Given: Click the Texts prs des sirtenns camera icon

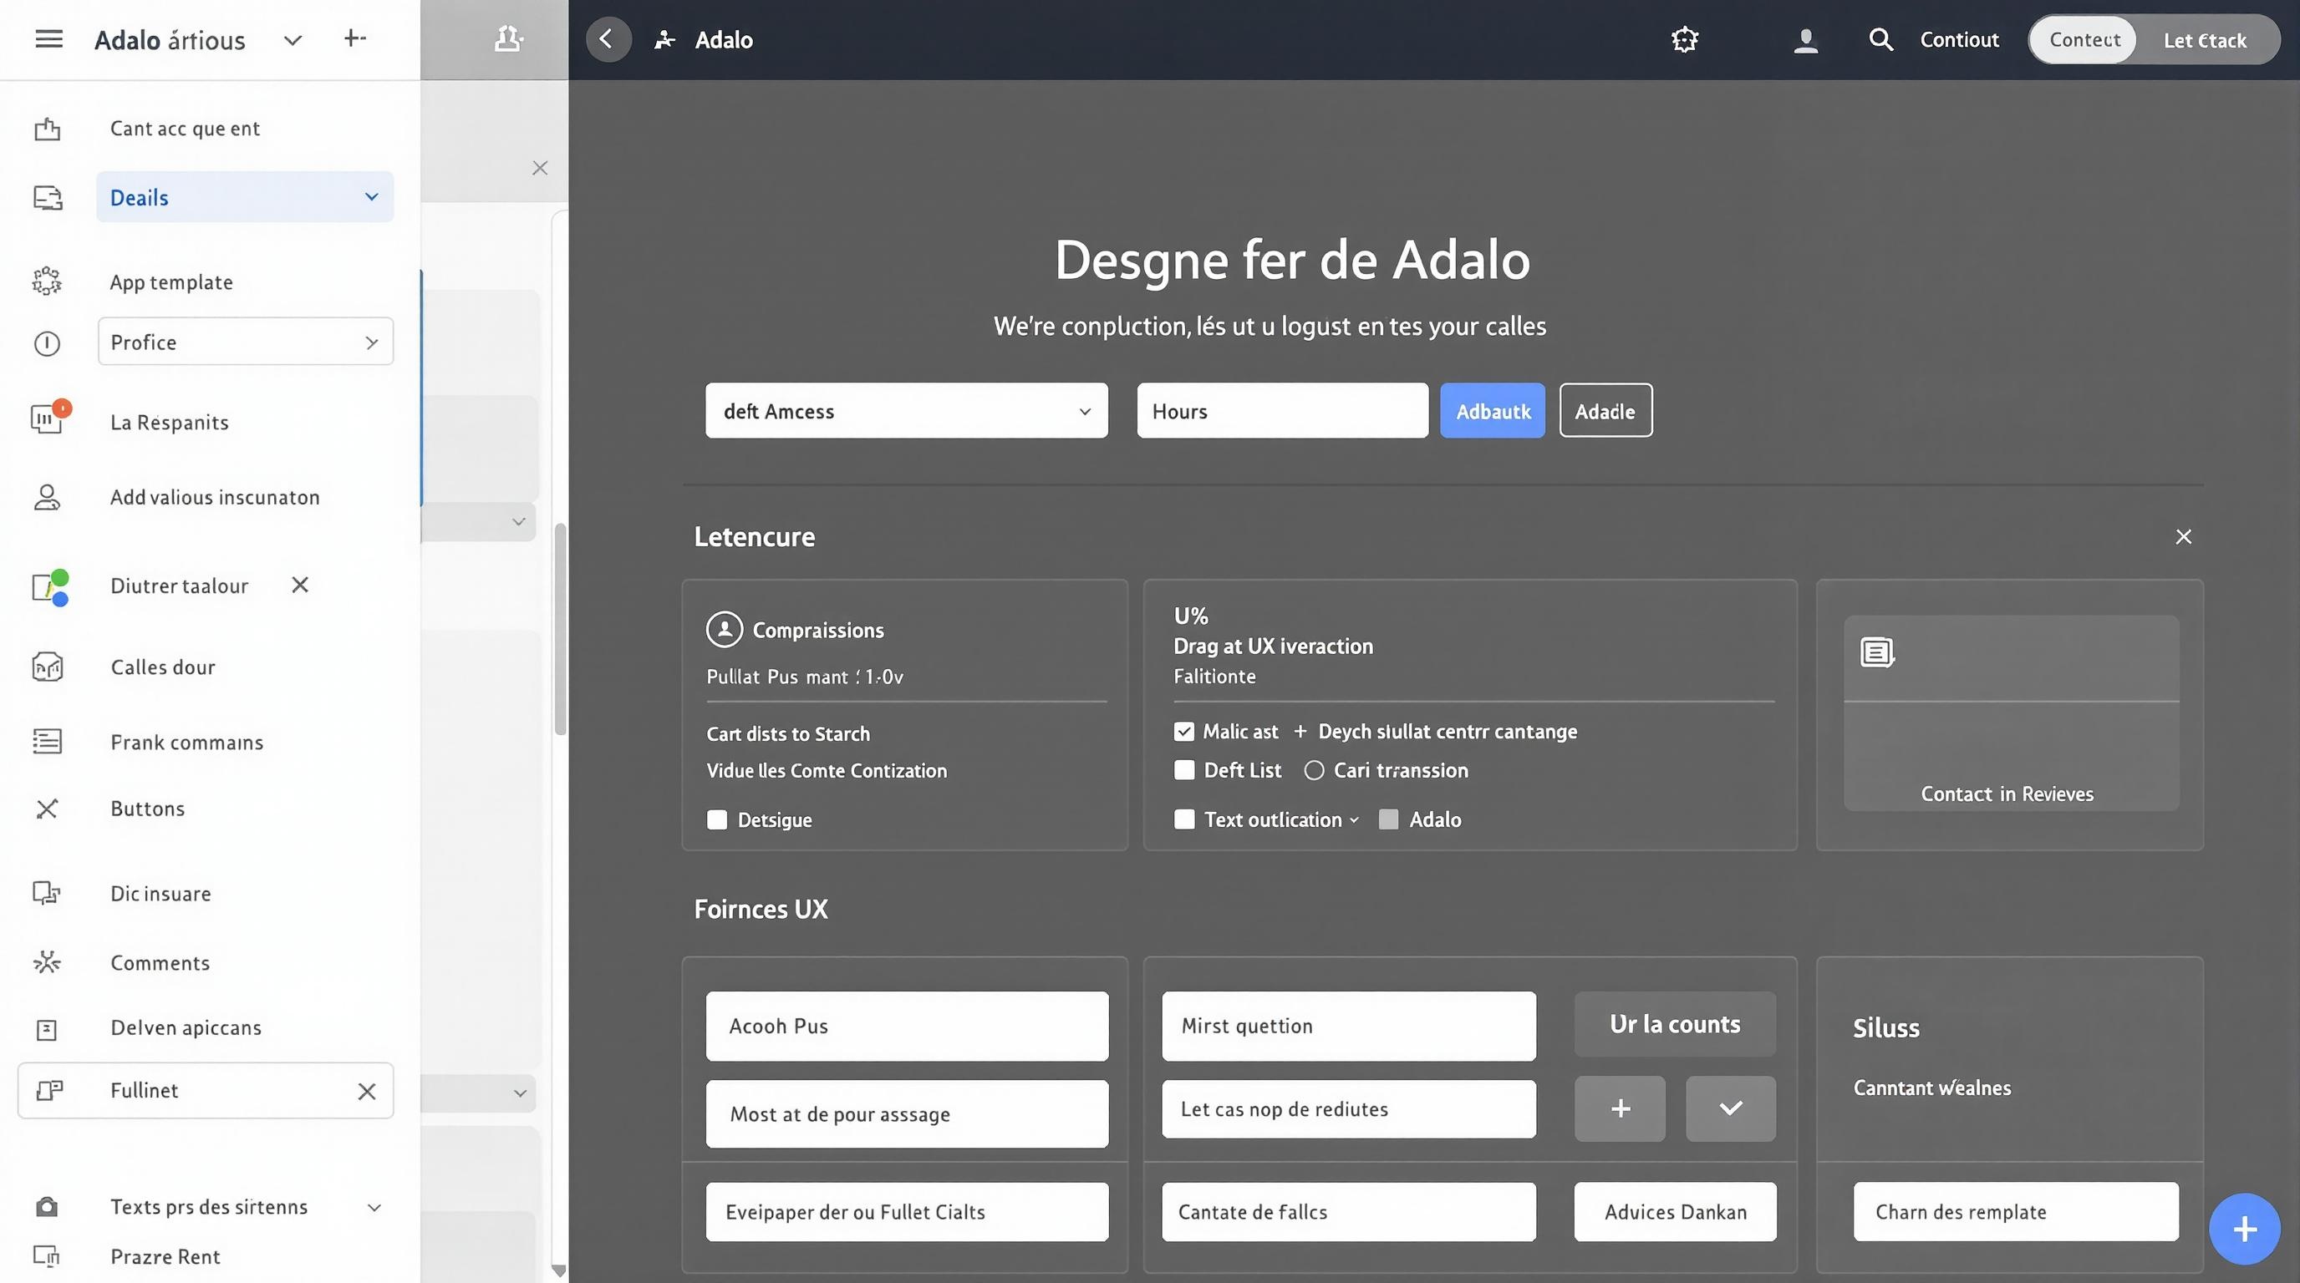Looking at the screenshot, I should [47, 1207].
